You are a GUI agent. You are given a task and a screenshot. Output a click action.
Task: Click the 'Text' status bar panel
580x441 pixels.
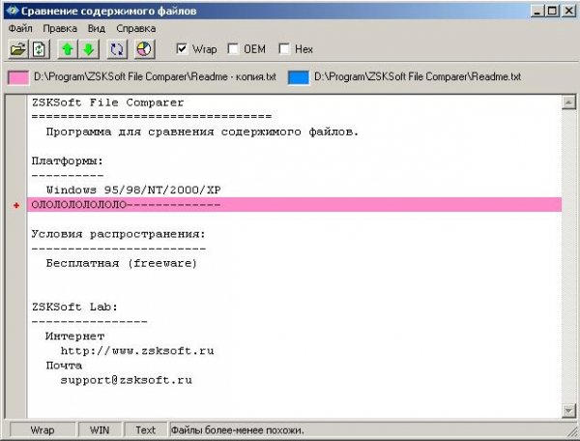coord(145,430)
